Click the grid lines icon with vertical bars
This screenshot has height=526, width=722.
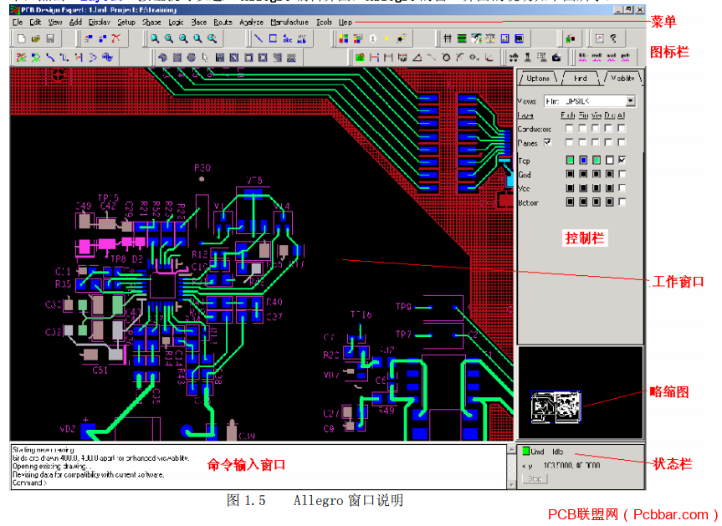click(447, 38)
